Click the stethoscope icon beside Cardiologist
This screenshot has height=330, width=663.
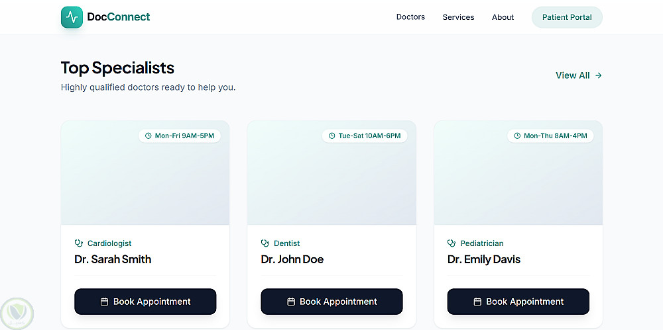(x=79, y=243)
